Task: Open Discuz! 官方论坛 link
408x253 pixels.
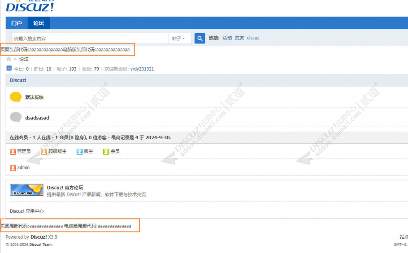Action: pyautogui.click(x=65, y=188)
